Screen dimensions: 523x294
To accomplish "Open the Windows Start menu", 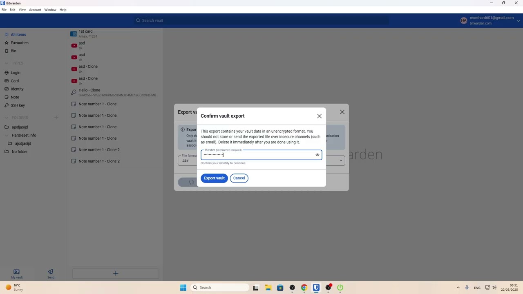I will point(183,287).
